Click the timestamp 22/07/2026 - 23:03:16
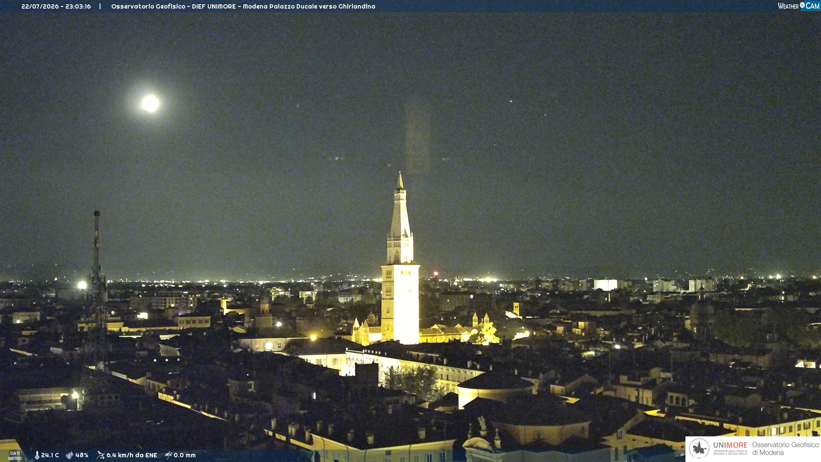Viewport: 821px width, 462px height. point(56,6)
